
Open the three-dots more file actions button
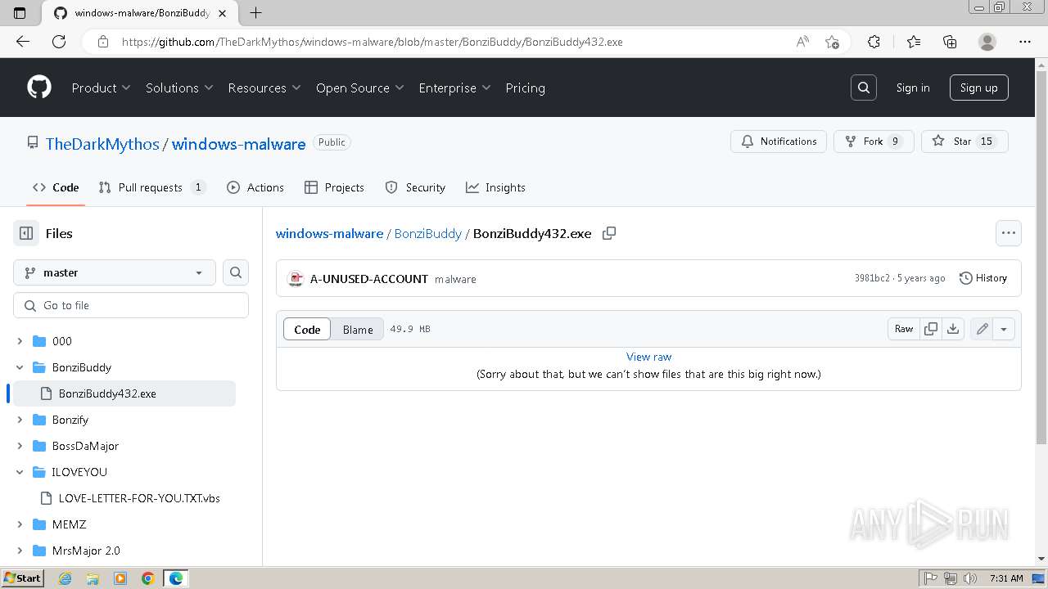coord(1009,233)
